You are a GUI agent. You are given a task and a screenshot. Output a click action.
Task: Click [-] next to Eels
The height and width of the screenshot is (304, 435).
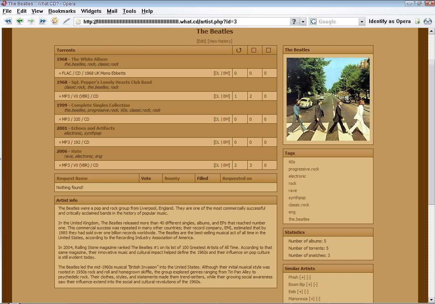click(x=306, y=292)
